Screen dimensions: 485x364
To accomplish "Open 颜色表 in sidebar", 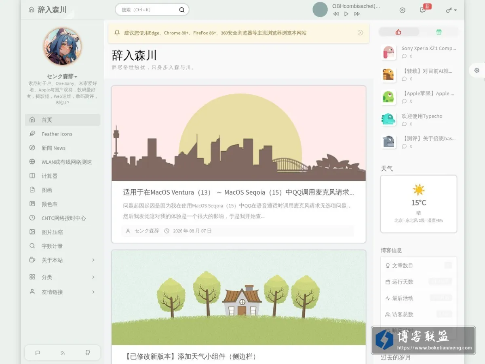I will [62, 204].
